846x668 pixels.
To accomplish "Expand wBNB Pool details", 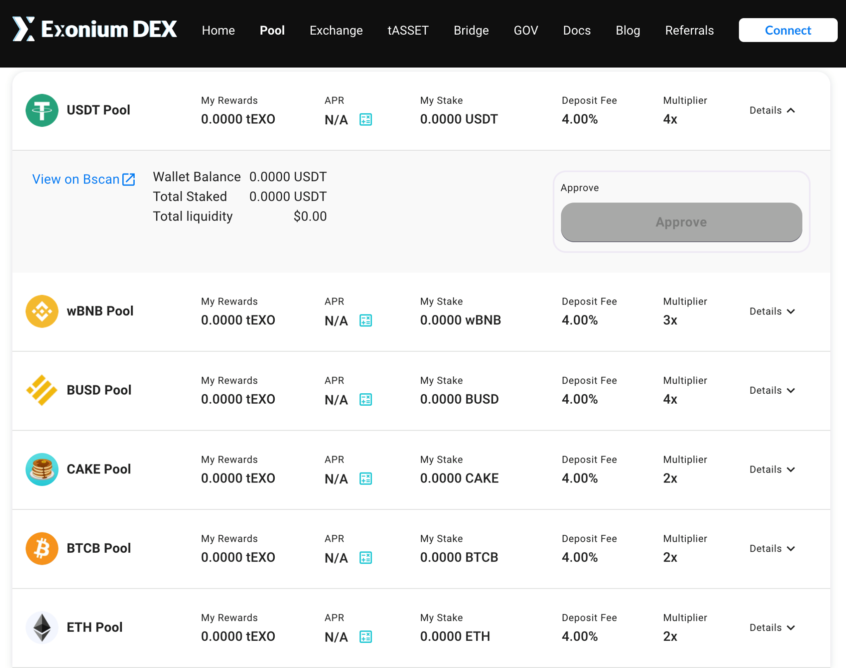I will [x=772, y=311].
